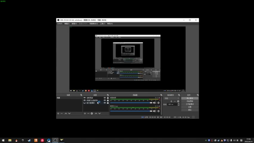Click the OBS logo in the title bar
This screenshot has width=254, height=143.
pyautogui.click(x=58, y=20)
